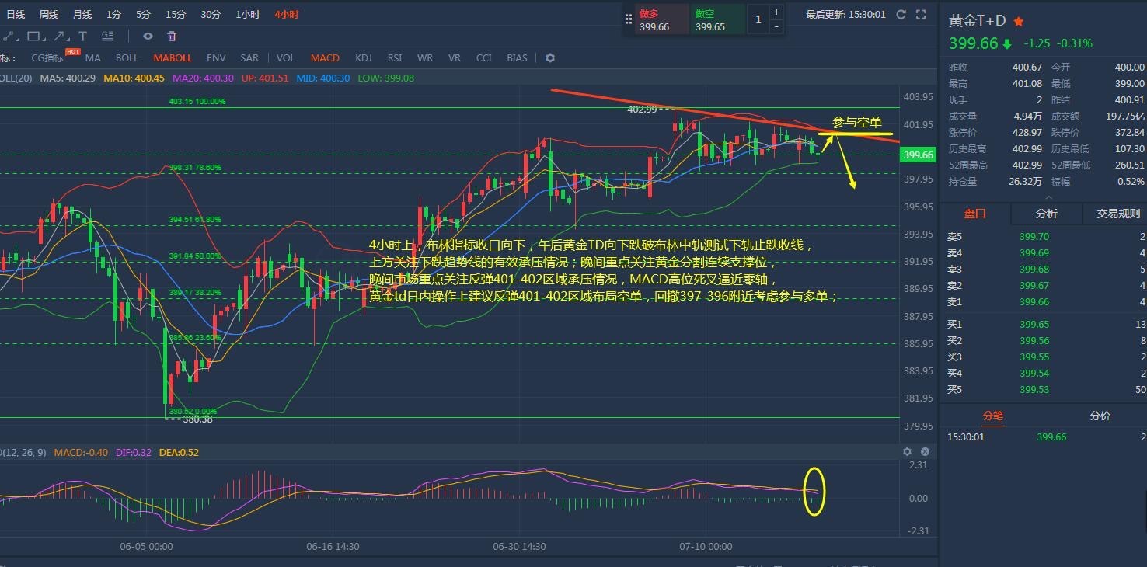Click the 最后更新 15:30:01 timestamp

click(x=846, y=14)
